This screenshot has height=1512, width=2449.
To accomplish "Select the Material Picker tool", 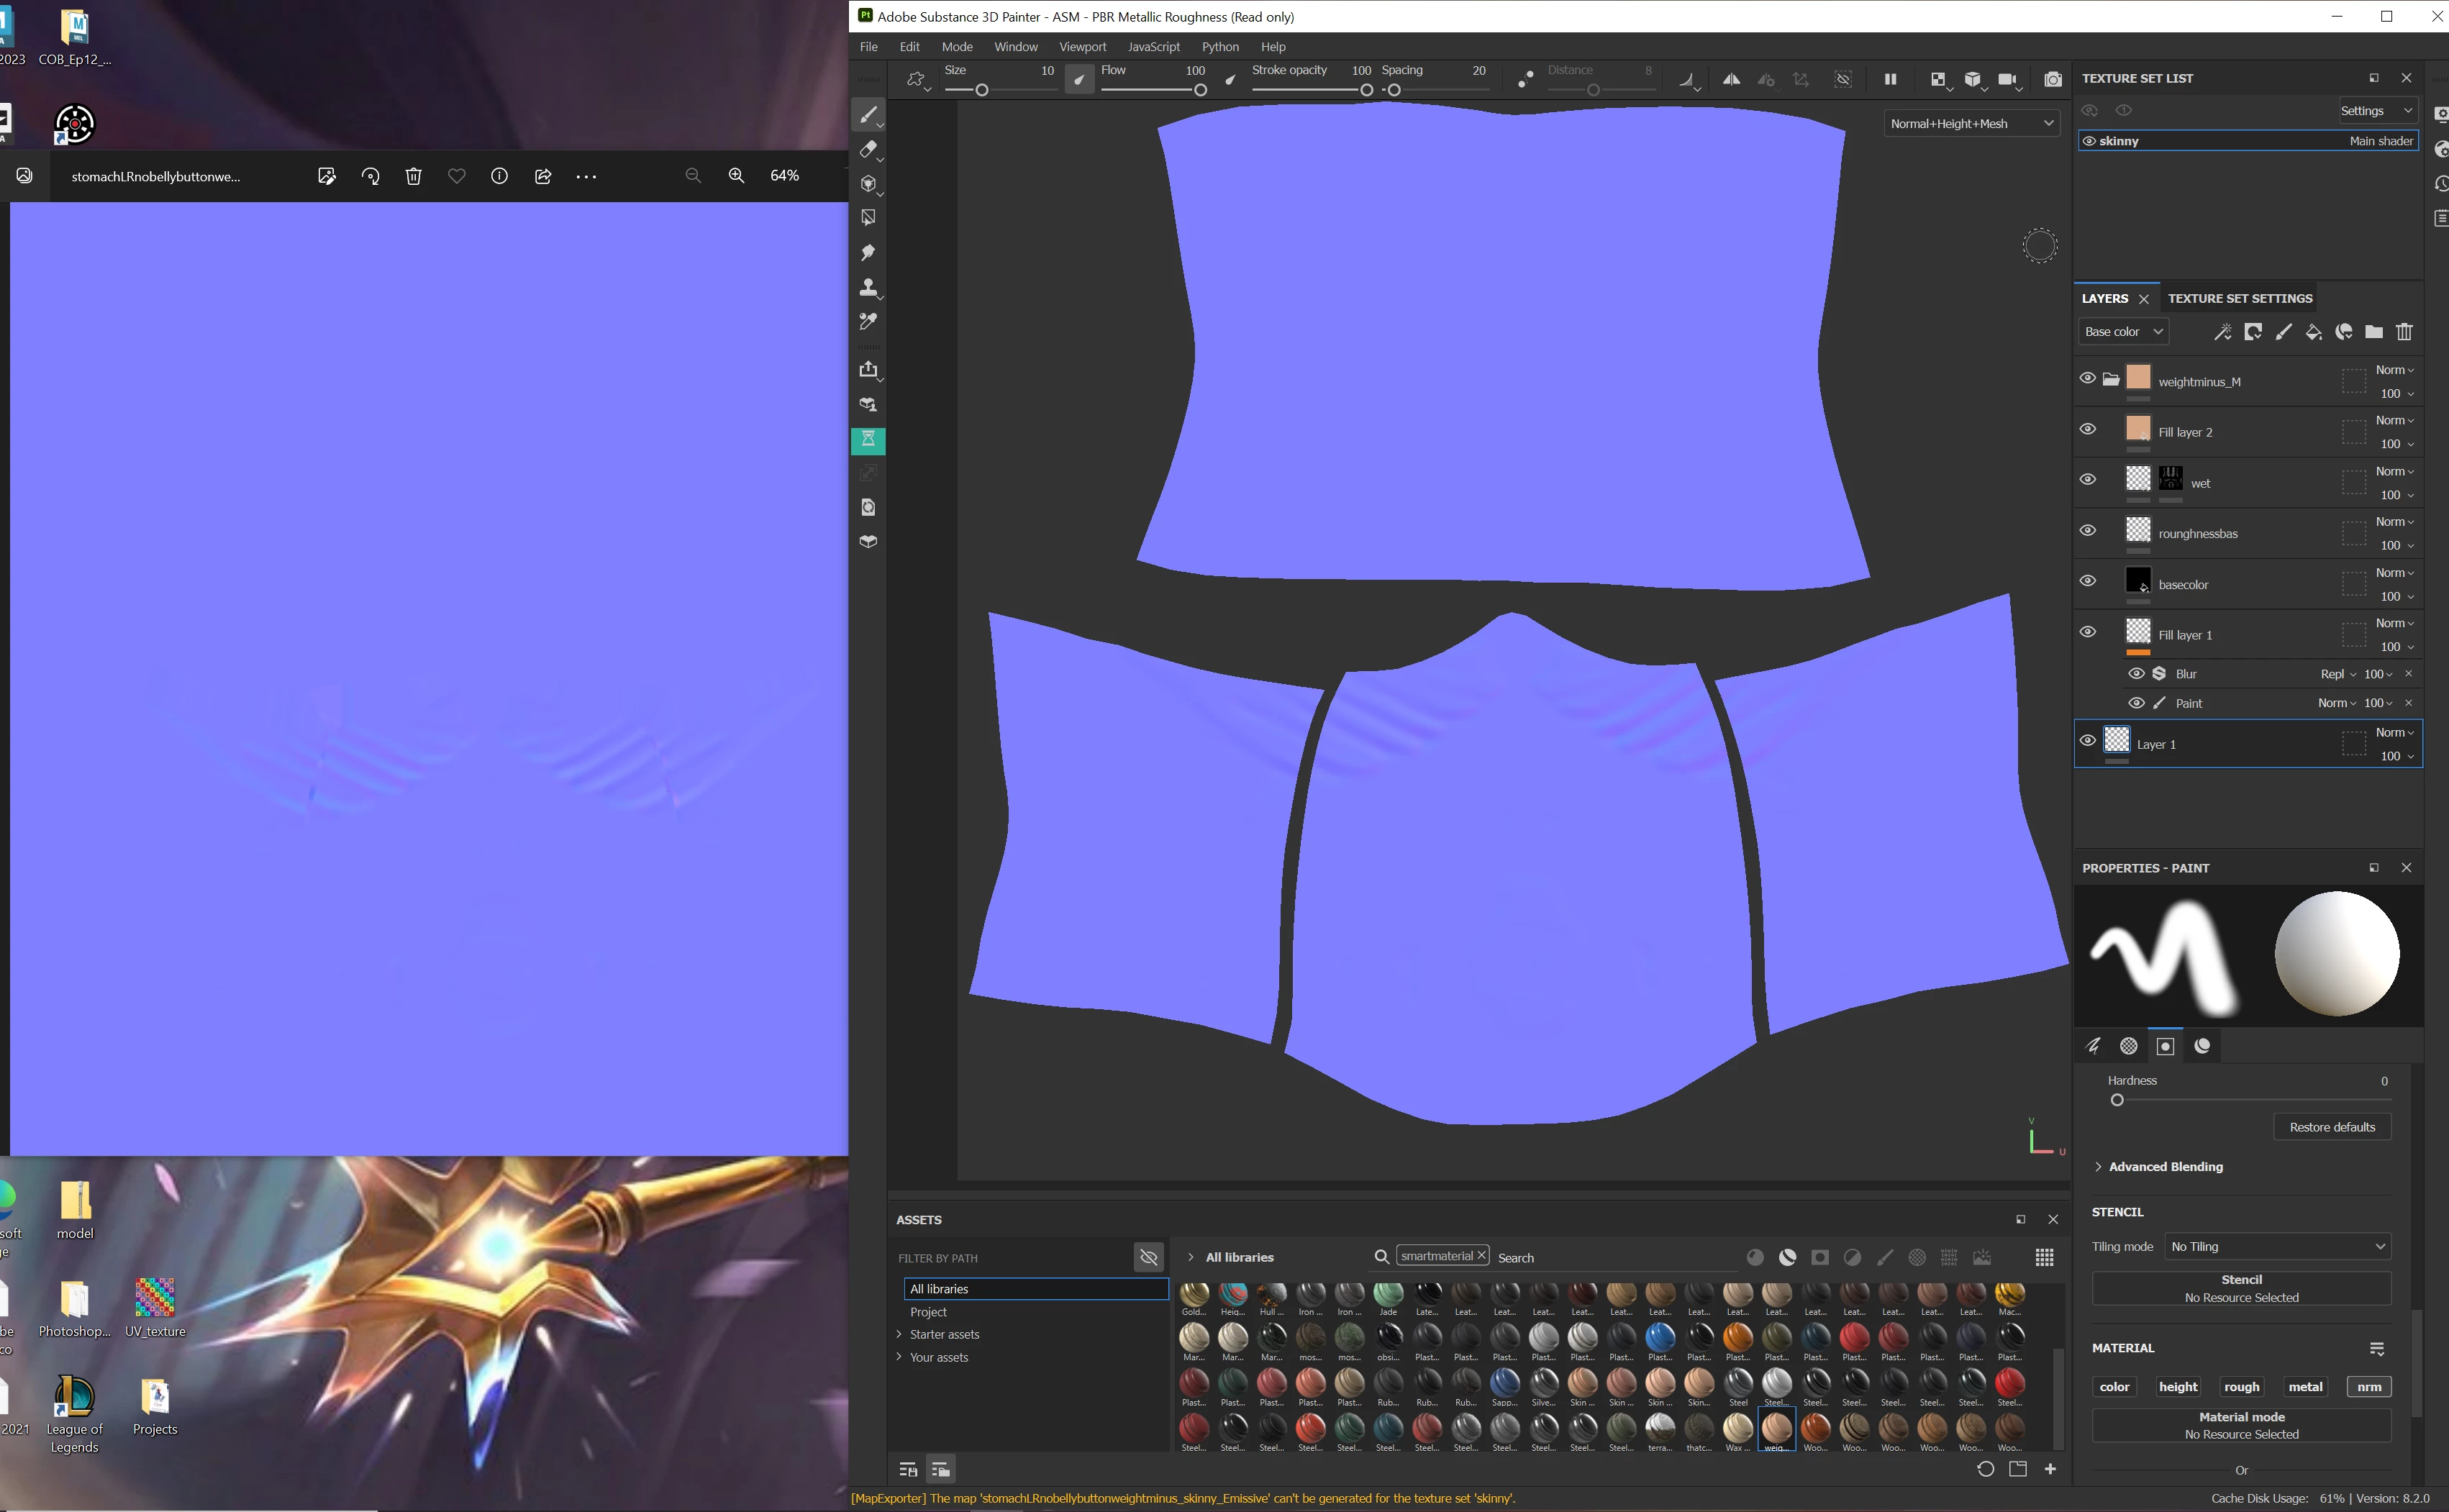I will pos(867,322).
